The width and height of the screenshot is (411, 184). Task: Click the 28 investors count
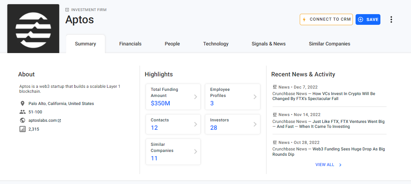[214, 128]
